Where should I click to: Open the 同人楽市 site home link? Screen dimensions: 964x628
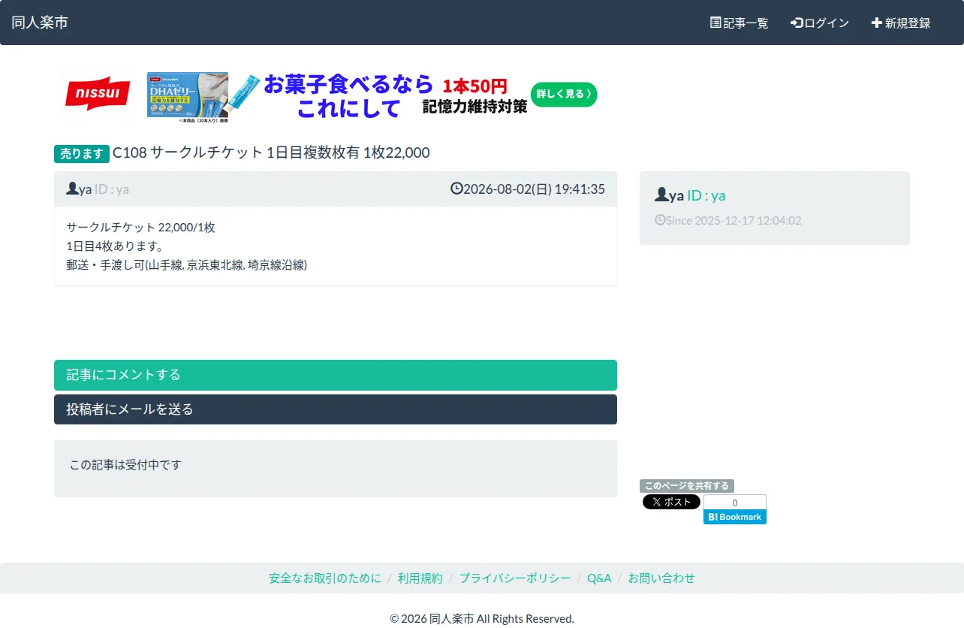tap(40, 23)
